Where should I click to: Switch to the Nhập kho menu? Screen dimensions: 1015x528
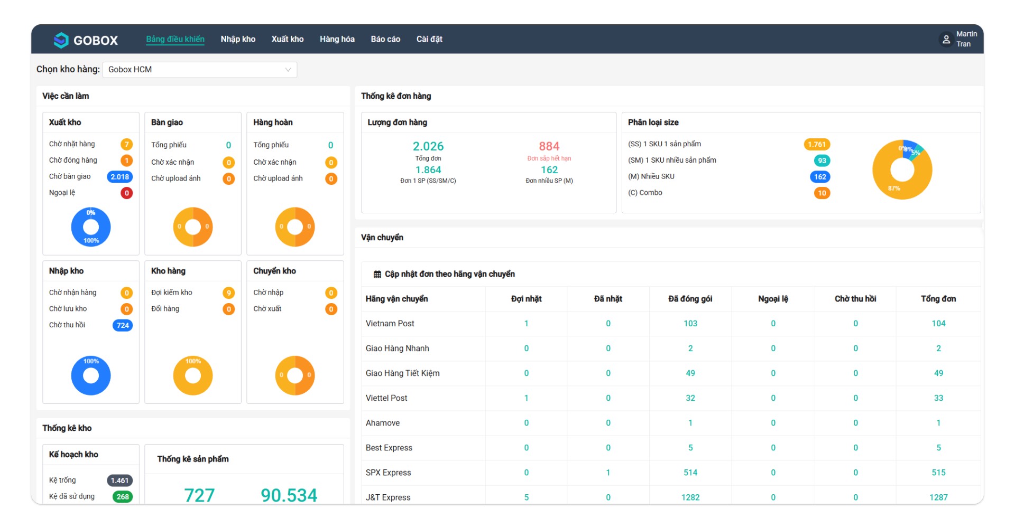coord(238,39)
